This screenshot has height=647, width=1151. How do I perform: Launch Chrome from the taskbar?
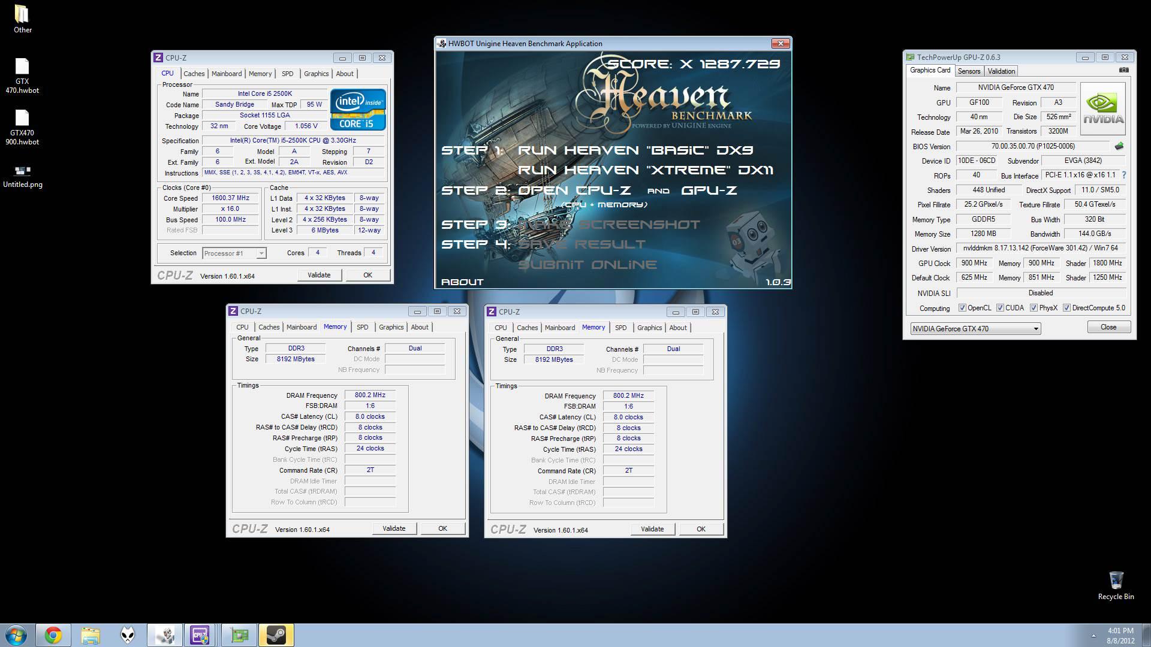53,635
